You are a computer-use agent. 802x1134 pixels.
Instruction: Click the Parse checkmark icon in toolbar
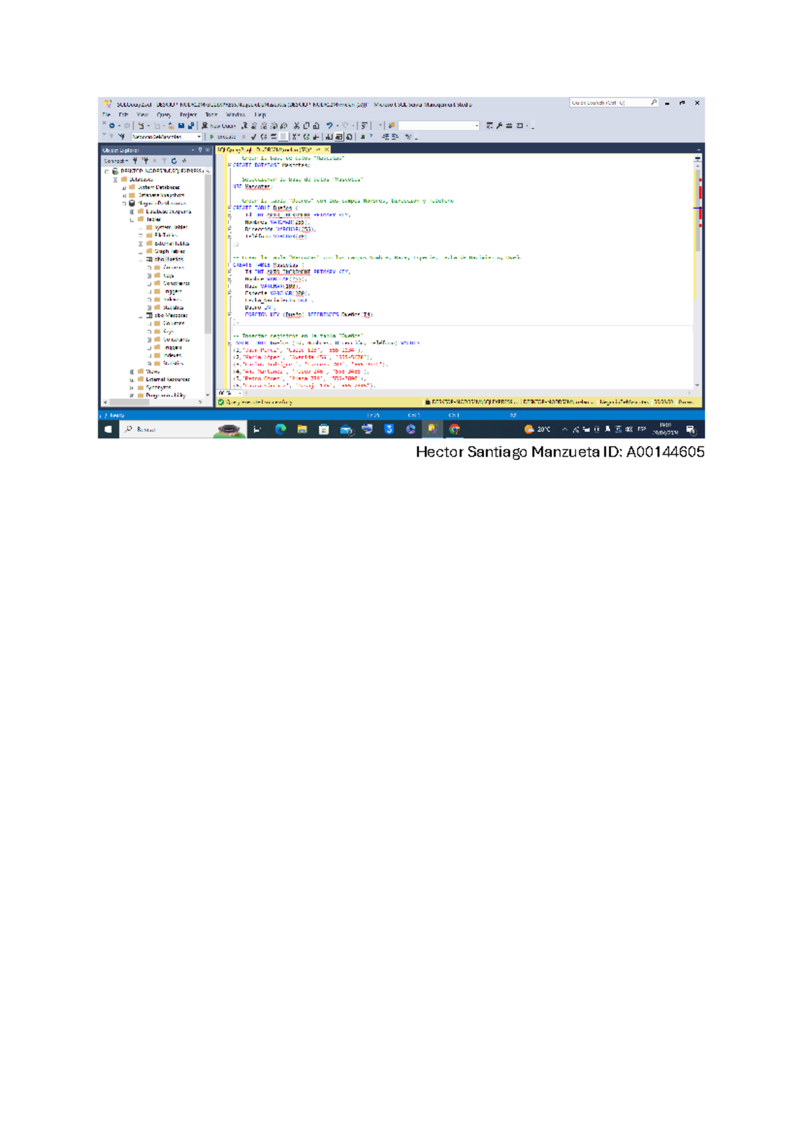254,137
